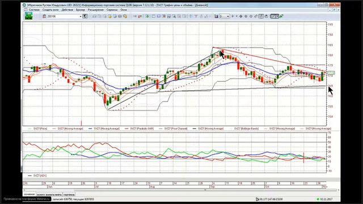Click the letter T text toolbar icon
Viewport: 363px width, 204px height.
(x=196, y=16)
